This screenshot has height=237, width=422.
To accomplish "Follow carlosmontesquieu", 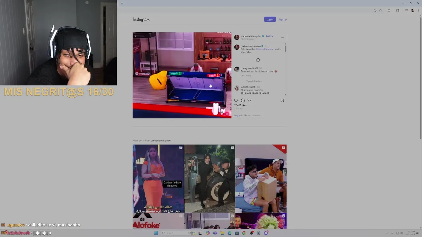I will 269,36.
